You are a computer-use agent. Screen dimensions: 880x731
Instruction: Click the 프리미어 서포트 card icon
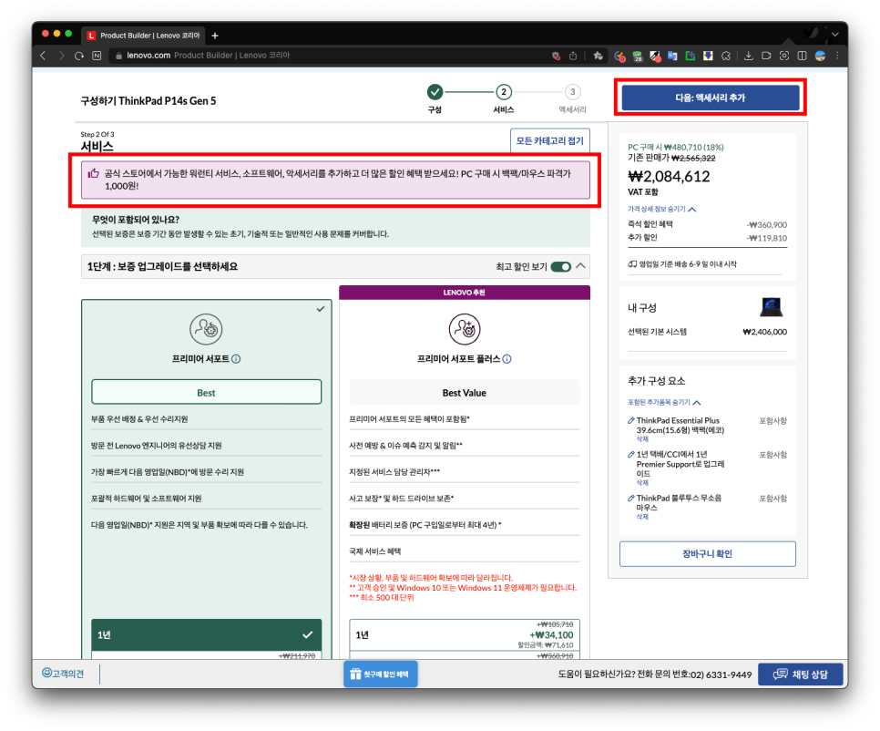(206, 329)
